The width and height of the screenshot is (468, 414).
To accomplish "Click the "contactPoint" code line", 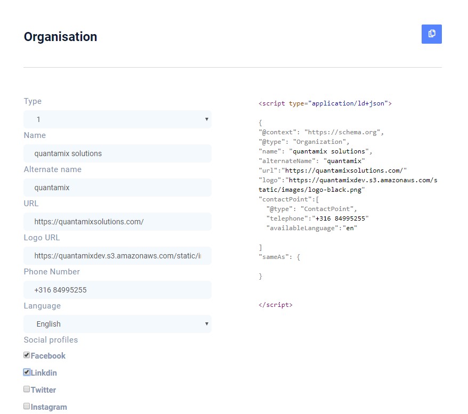I will [289, 199].
